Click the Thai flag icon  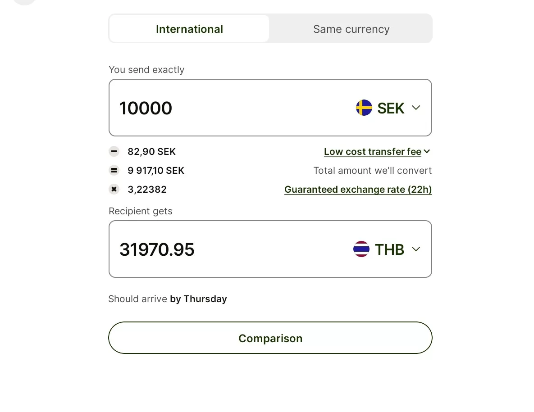pos(361,249)
